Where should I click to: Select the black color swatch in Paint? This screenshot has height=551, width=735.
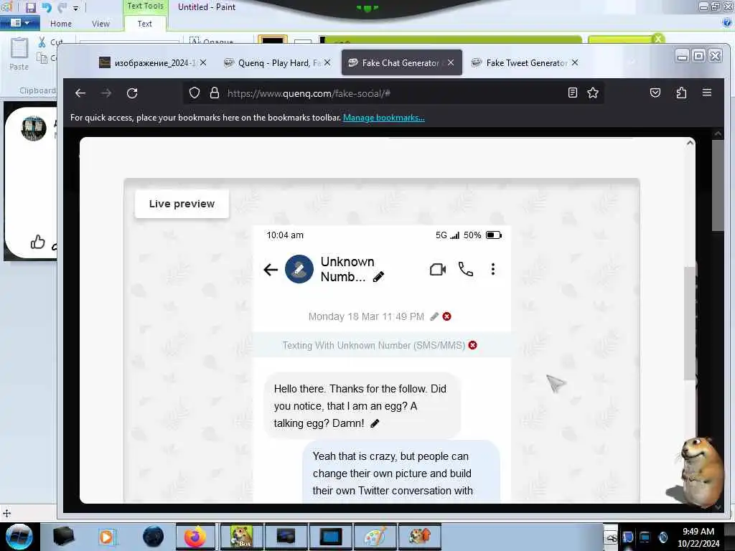tap(272, 41)
